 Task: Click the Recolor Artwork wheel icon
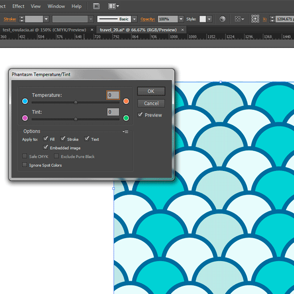coord(222,19)
